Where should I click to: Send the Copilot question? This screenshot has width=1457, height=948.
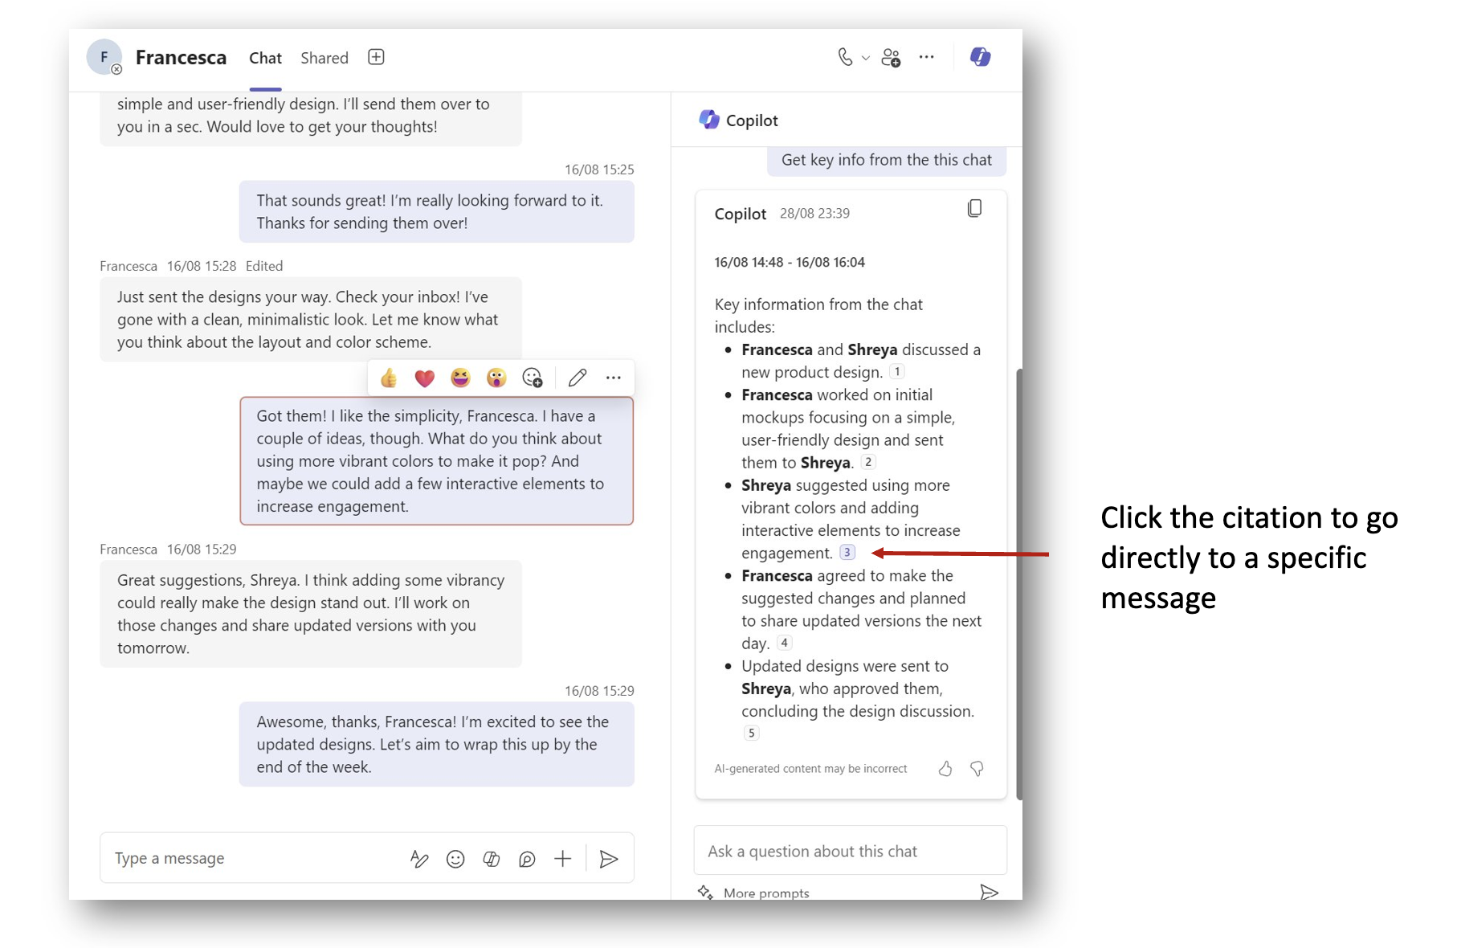989,892
